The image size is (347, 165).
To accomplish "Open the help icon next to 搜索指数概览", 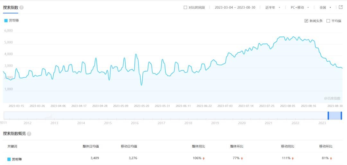I will [x=29, y=134].
